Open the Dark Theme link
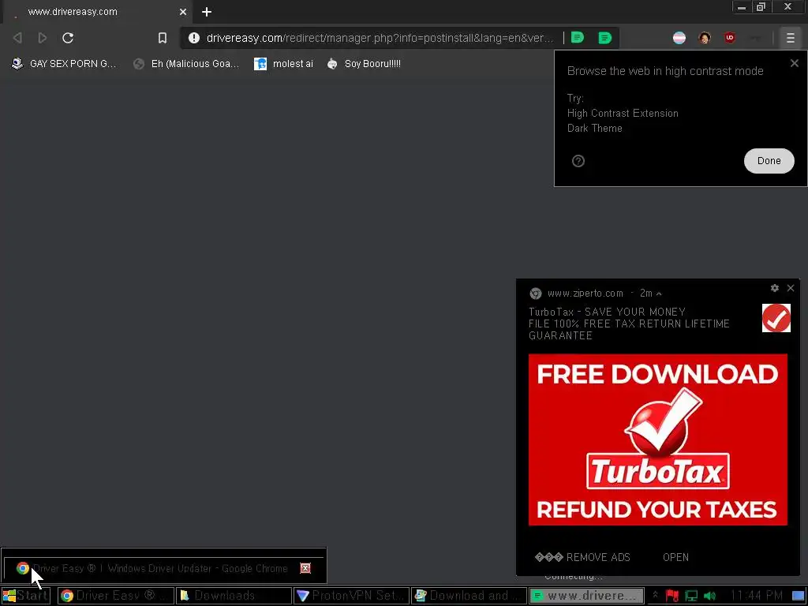This screenshot has width=808, height=606. [595, 129]
